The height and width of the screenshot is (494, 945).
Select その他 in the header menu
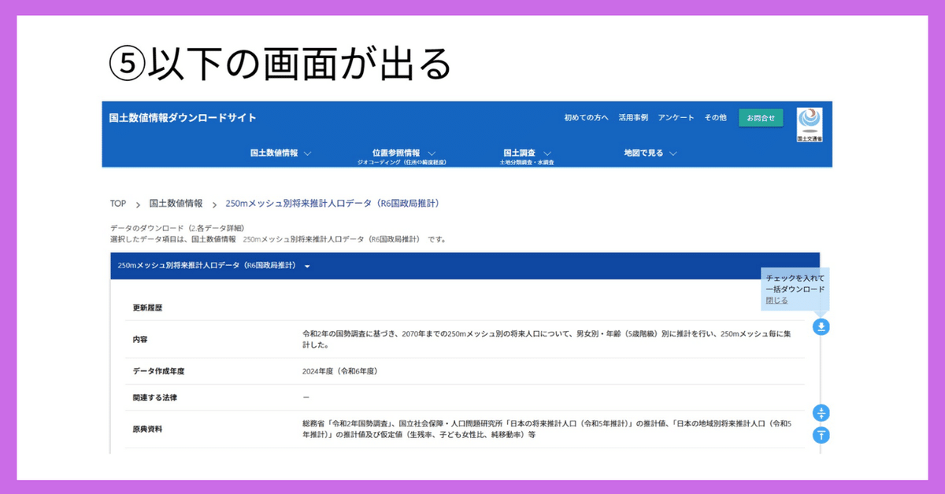coord(714,117)
